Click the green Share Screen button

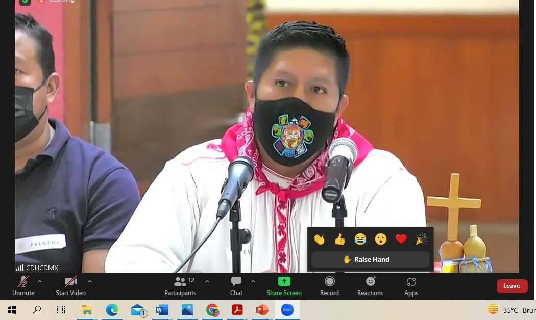pyautogui.click(x=284, y=286)
